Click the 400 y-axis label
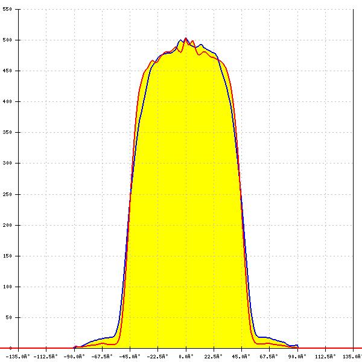Viewport: 362px width, 362px height. tap(8, 102)
